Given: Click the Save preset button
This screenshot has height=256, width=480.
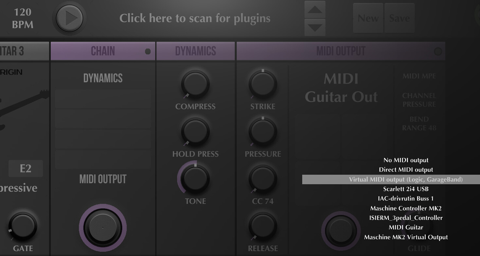Looking at the screenshot, I should pyautogui.click(x=399, y=18).
